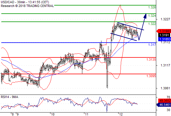Click the blue 1.31853 price tag
This screenshot has height=116, width=171.
coord(165,39)
